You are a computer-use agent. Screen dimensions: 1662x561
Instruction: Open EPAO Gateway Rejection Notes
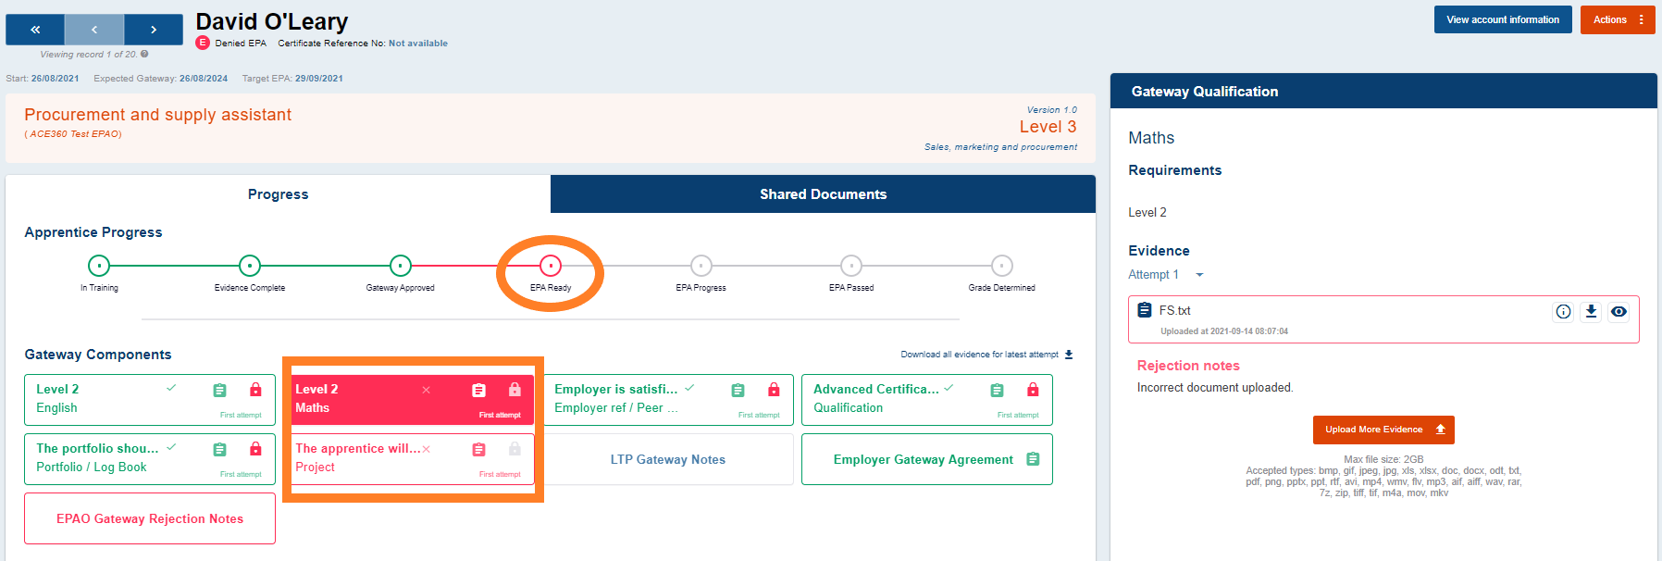tap(150, 518)
